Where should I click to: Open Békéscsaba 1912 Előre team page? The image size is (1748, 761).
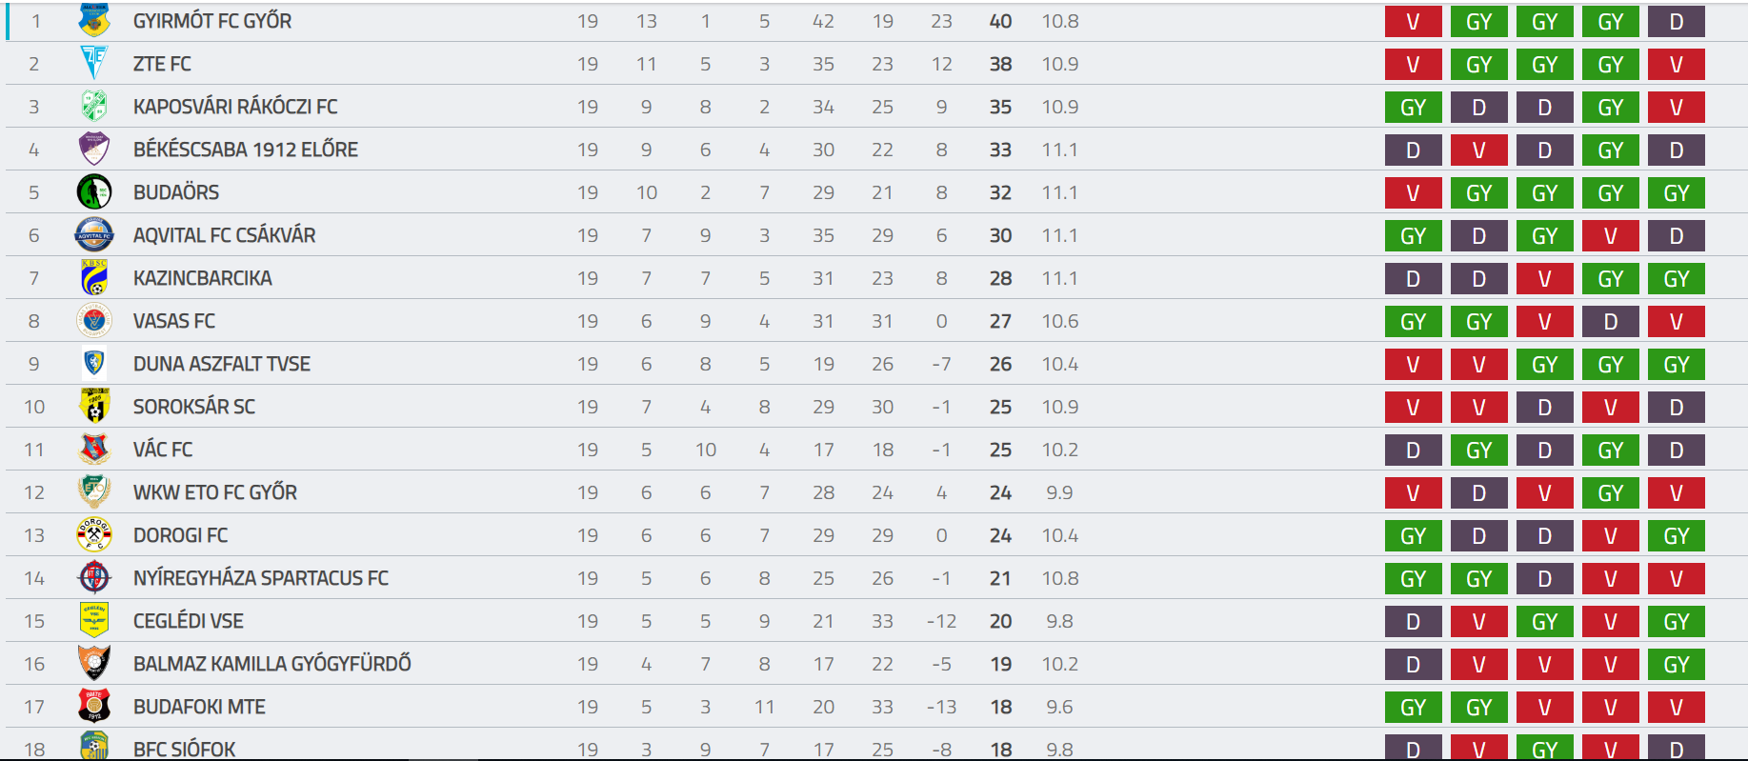(246, 150)
